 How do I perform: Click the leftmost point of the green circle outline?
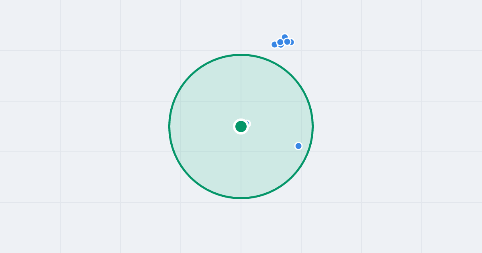tap(169, 126)
